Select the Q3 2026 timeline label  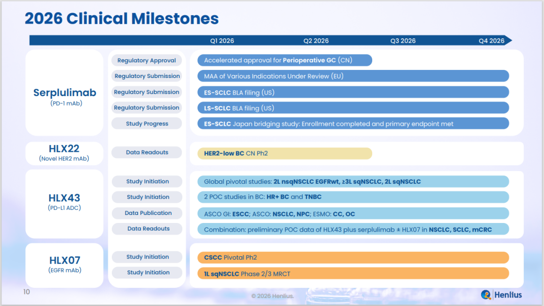coord(403,41)
